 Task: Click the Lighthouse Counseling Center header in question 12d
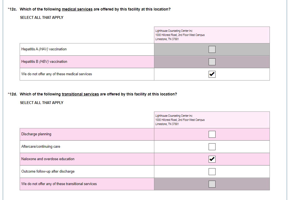tap(180, 120)
